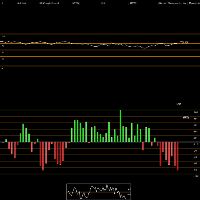Viewport: 200px width, 200px height.
Task: Click the '(5,5' parameter text in header
Action: pyautogui.click(x=103, y=3)
